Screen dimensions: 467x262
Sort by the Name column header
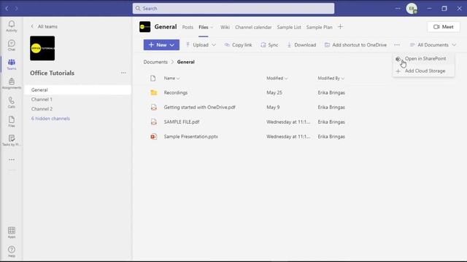pos(172,78)
